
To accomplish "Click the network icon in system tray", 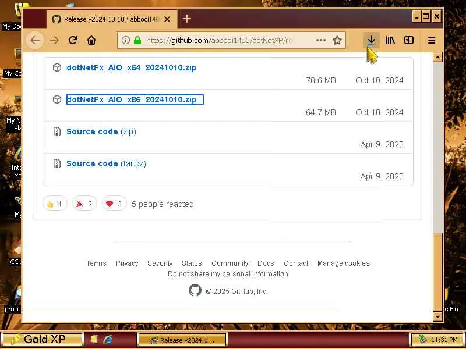I will tap(422, 339).
